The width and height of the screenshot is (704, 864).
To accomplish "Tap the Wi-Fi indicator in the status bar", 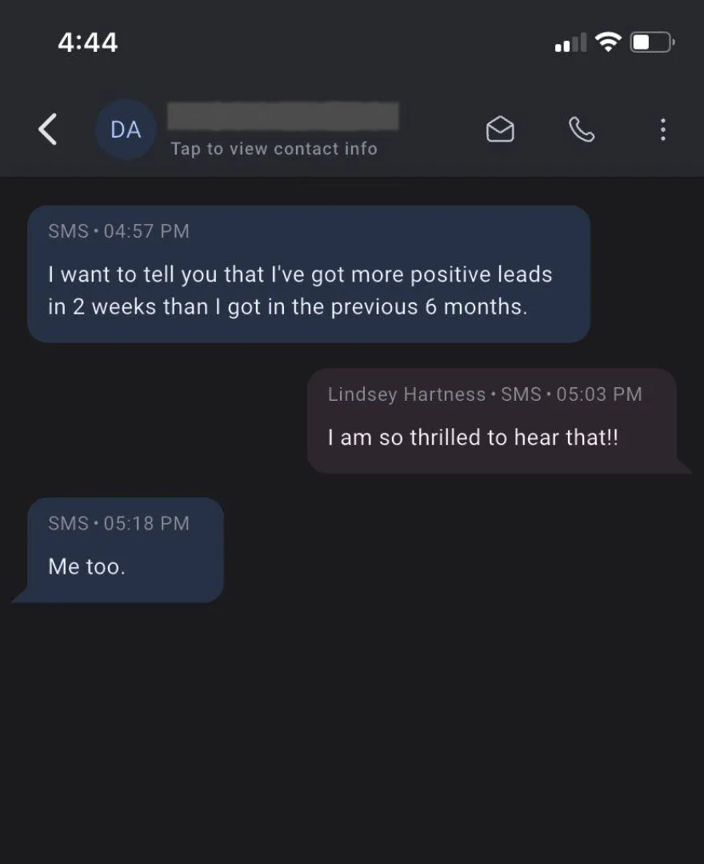I will [x=607, y=42].
